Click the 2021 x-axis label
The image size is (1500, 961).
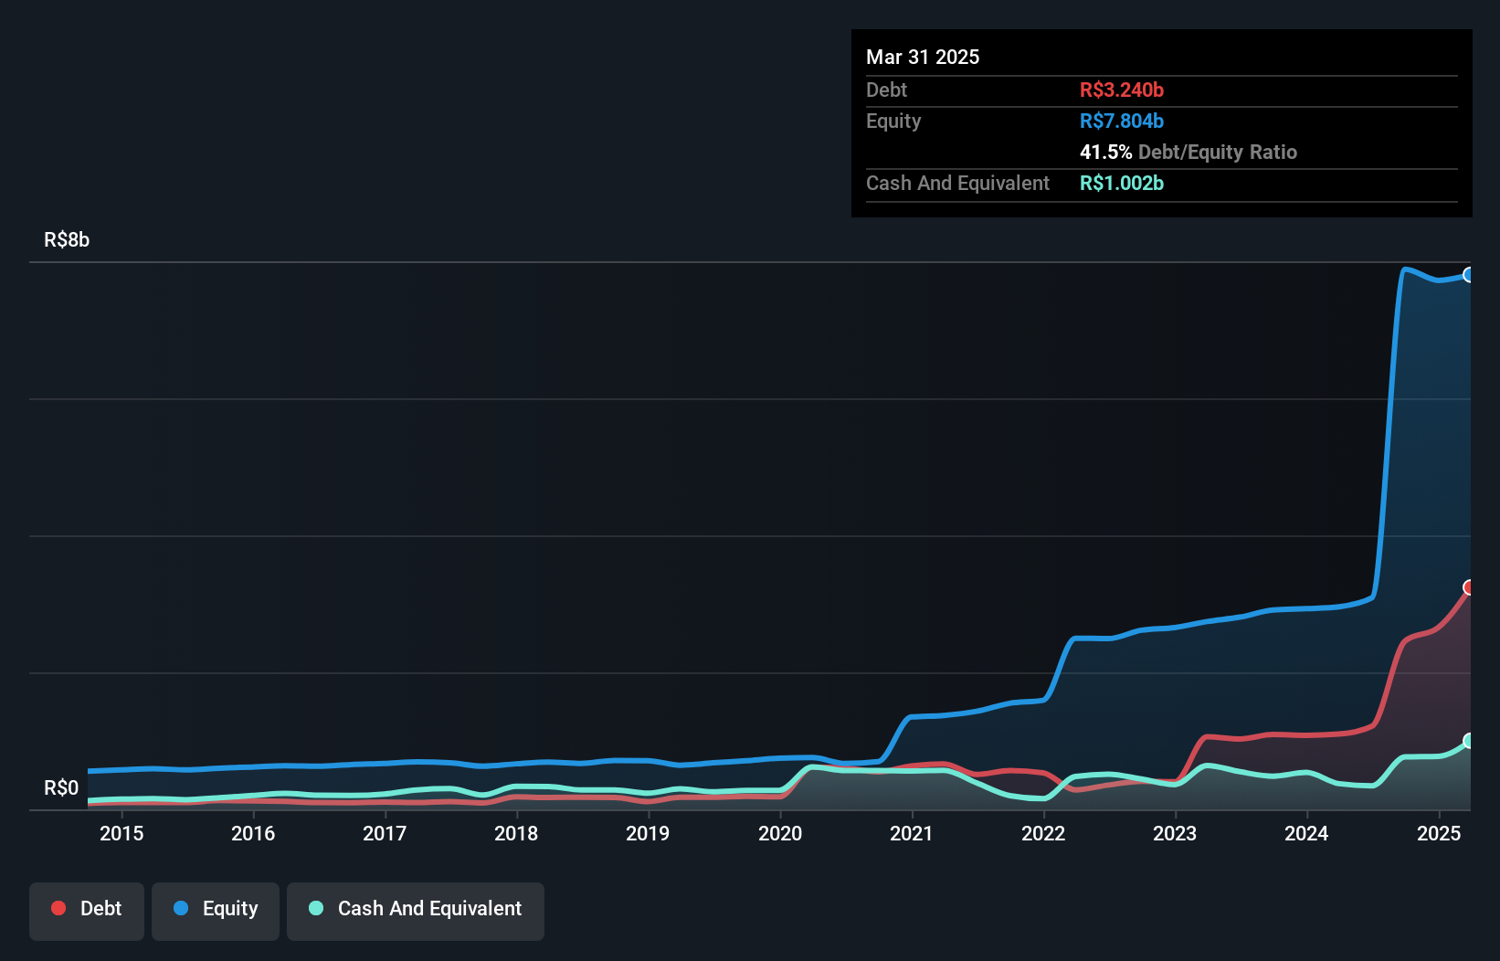(912, 833)
